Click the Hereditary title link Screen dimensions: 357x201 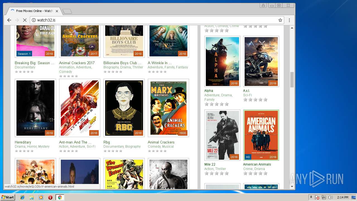click(x=23, y=142)
